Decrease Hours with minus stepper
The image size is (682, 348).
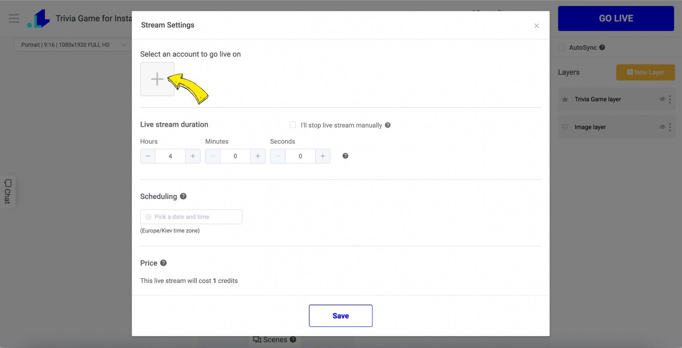(x=148, y=156)
